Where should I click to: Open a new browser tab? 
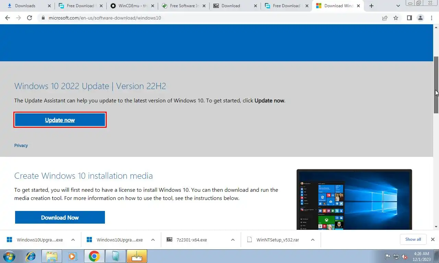pos(371,6)
